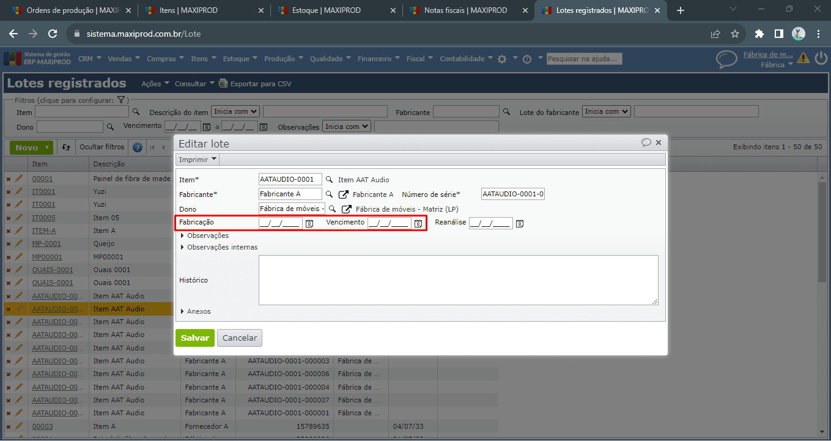
Task: Open Lote do fabricante 'Inicia com' dropdown
Action: click(x=607, y=111)
